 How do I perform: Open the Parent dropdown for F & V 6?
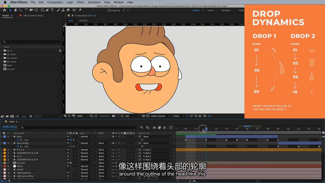point(157,150)
